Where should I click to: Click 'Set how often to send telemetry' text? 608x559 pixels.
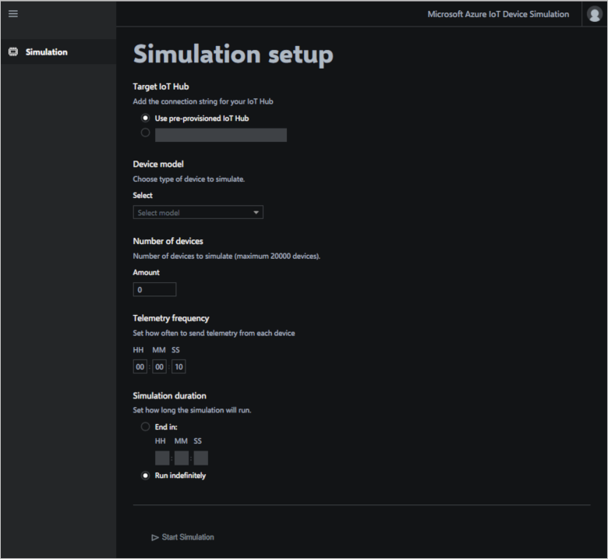pyautogui.click(x=214, y=333)
